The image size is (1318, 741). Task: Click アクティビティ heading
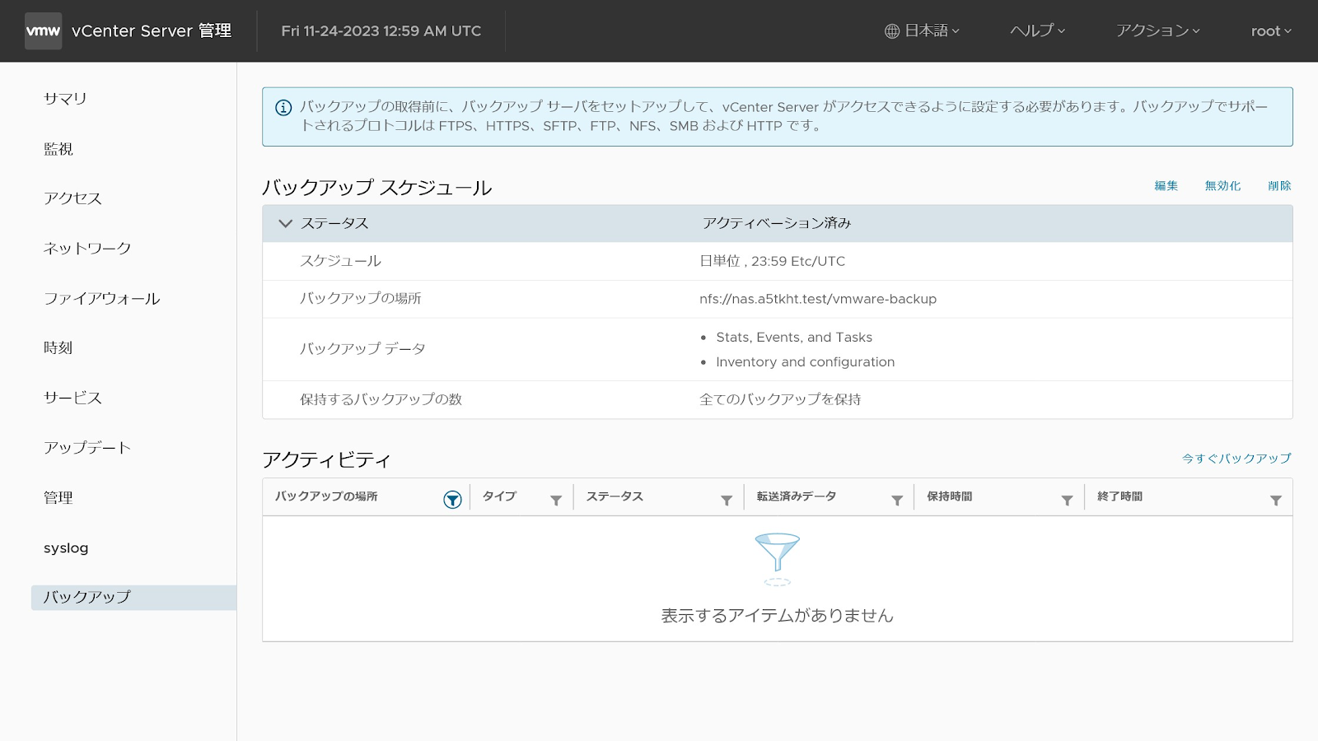326,460
